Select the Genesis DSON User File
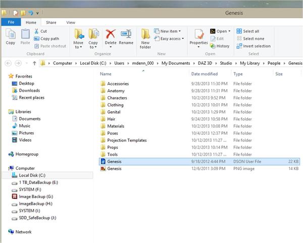Image resolution: width=303 pixels, height=243 pixels. [x=199, y=161]
